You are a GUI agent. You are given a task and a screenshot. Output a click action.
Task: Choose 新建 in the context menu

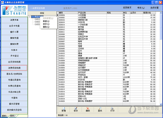(49, 21)
